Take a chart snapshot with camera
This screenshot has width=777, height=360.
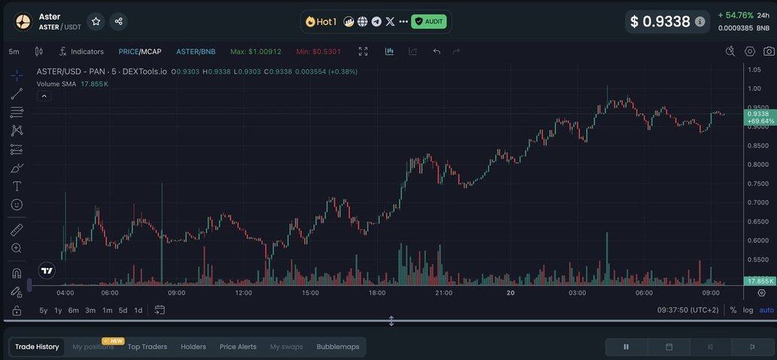(x=769, y=51)
